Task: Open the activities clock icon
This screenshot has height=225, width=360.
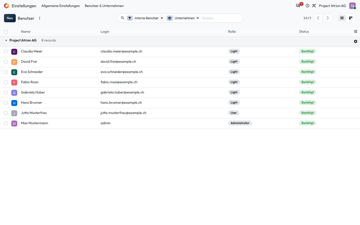Action: click(x=307, y=6)
